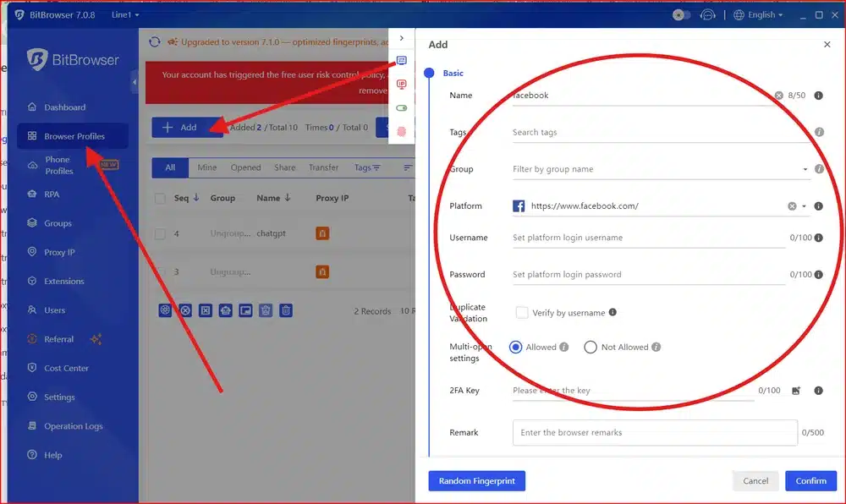Enable the Verify by username checkbox
The image size is (846, 504).
coord(521,312)
